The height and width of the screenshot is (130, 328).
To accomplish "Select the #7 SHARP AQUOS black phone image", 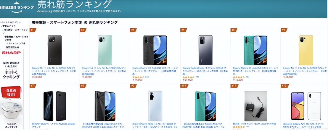I will [54, 106].
